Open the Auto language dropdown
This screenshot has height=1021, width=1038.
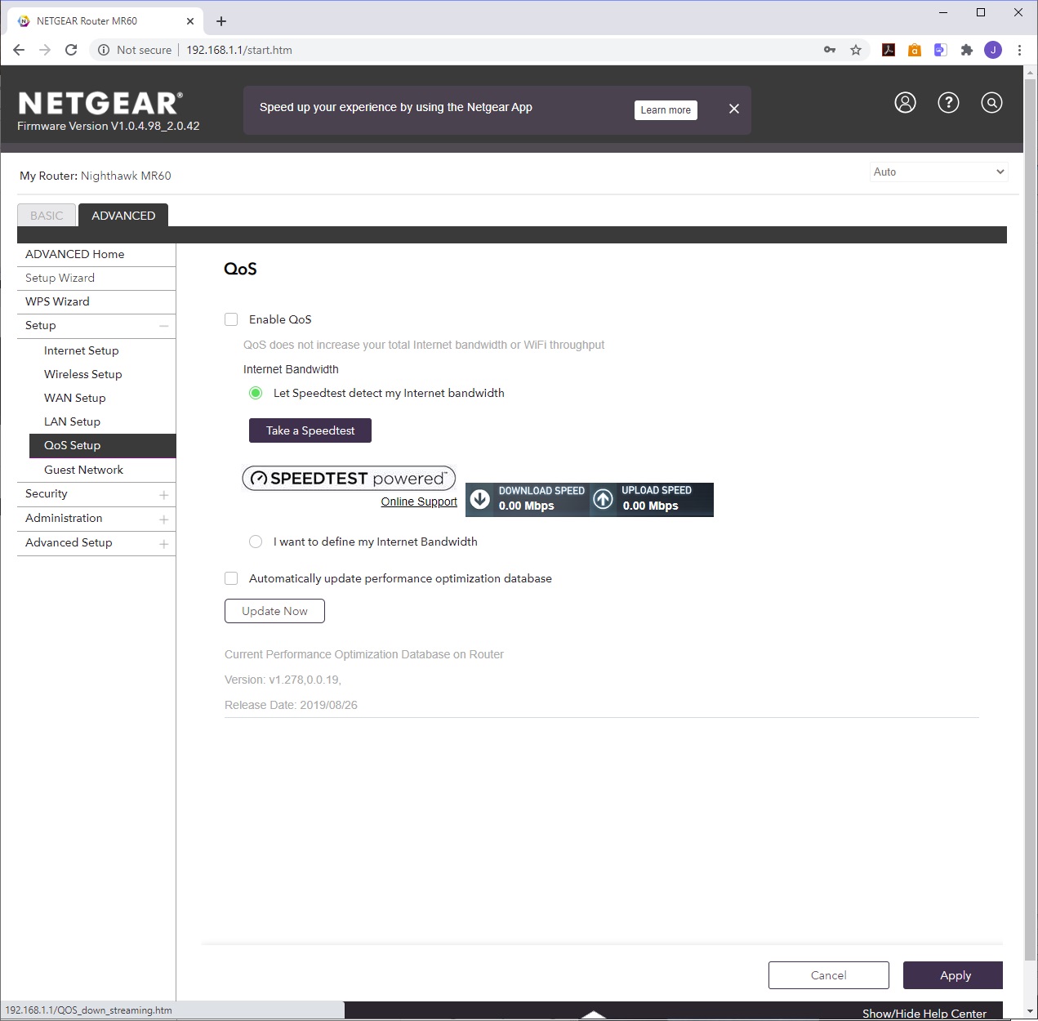point(938,172)
